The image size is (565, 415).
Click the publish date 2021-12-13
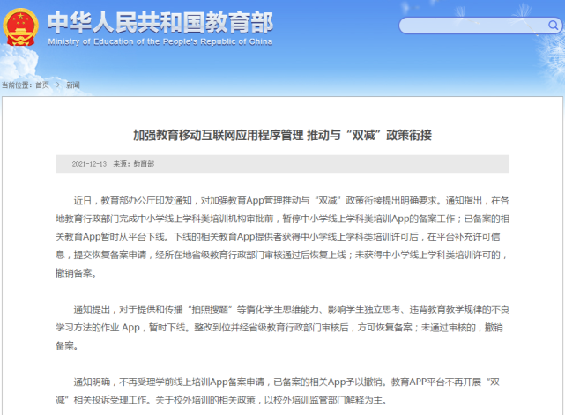click(89, 164)
